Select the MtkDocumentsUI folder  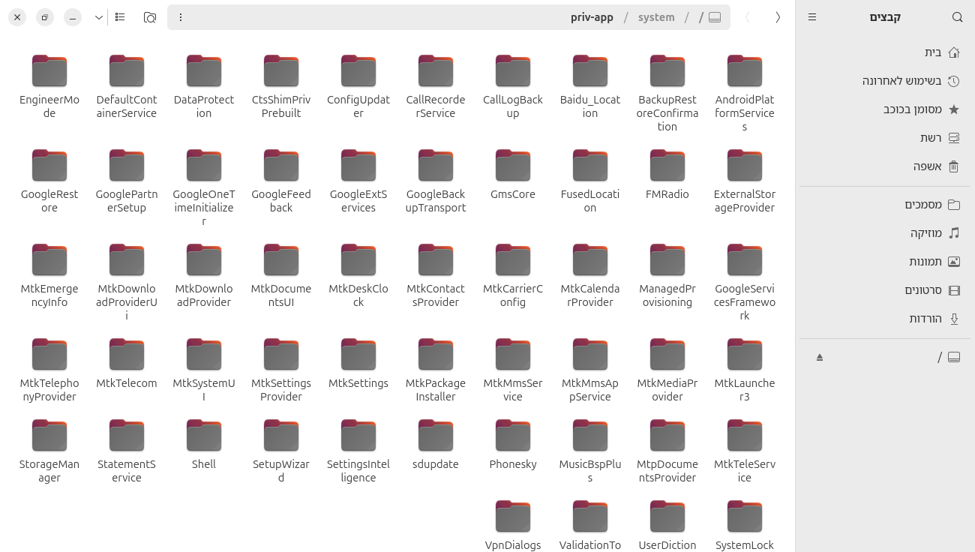[x=281, y=276]
